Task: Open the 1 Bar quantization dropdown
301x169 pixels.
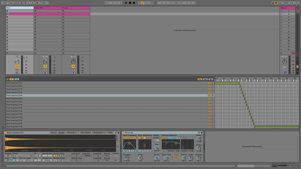Action: [x=45, y=3]
